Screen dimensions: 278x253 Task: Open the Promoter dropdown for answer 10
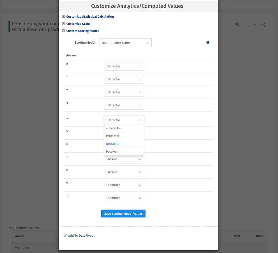(x=124, y=198)
